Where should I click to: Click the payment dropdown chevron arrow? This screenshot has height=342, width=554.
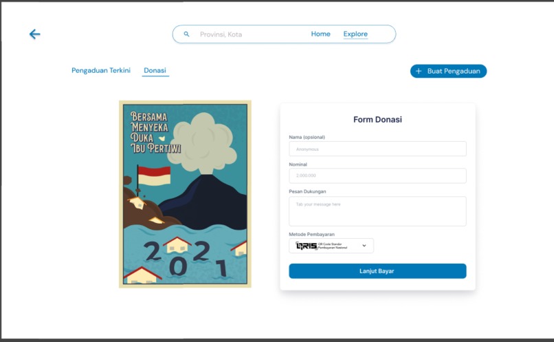pyautogui.click(x=364, y=246)
